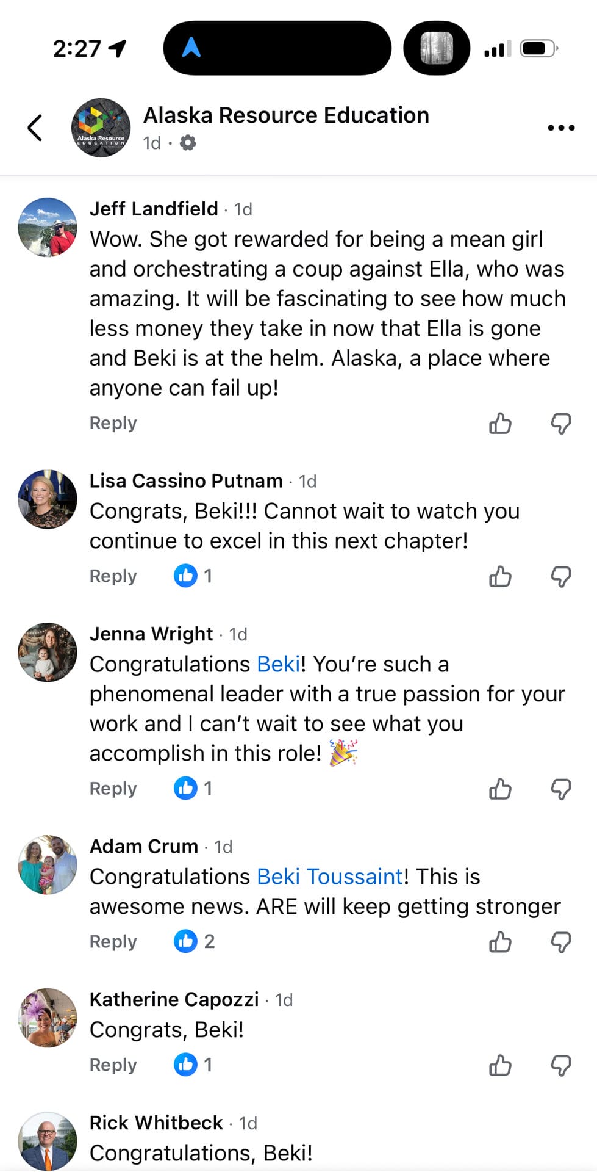
Task: Thumbs down Katherine Capozzi's comment
Action: click(x=560, y=1065)
